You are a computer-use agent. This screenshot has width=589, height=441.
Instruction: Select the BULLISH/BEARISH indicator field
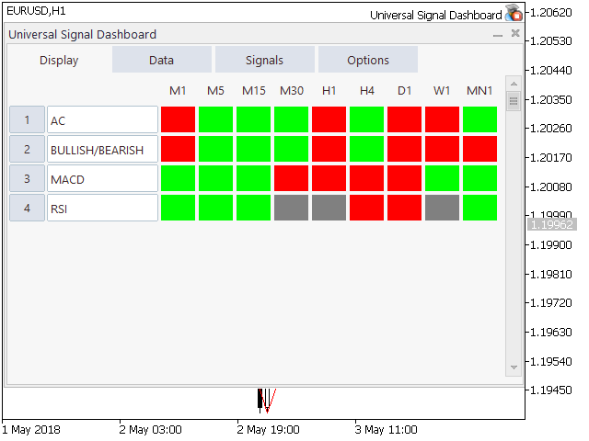pyautogui.click(x=102, y=149)
